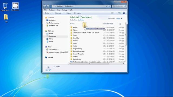This screenshot has width=173, height=97.
Task: Open Skrivbord in the navigation pane
Action: tap(52, 20)
